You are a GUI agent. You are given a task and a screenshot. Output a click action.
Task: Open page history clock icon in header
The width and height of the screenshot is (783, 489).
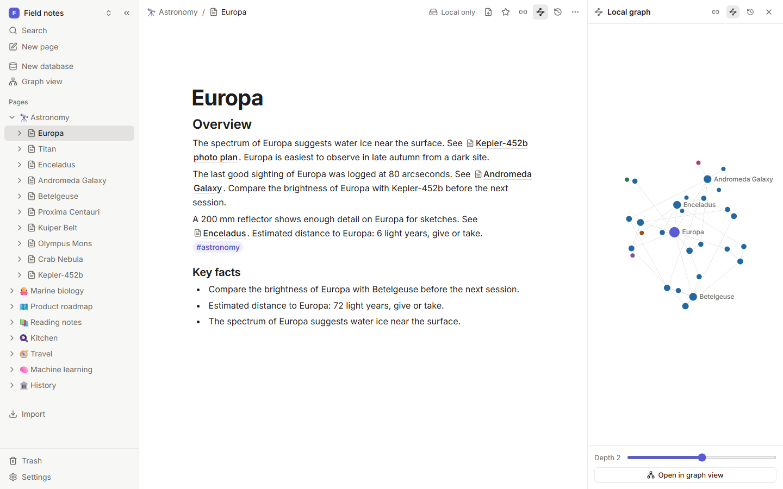tap(558, 12)
